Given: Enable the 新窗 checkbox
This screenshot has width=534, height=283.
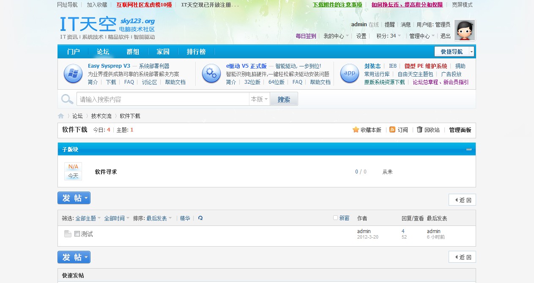Looking at the screenshot, I should click(x=335, y=218).
